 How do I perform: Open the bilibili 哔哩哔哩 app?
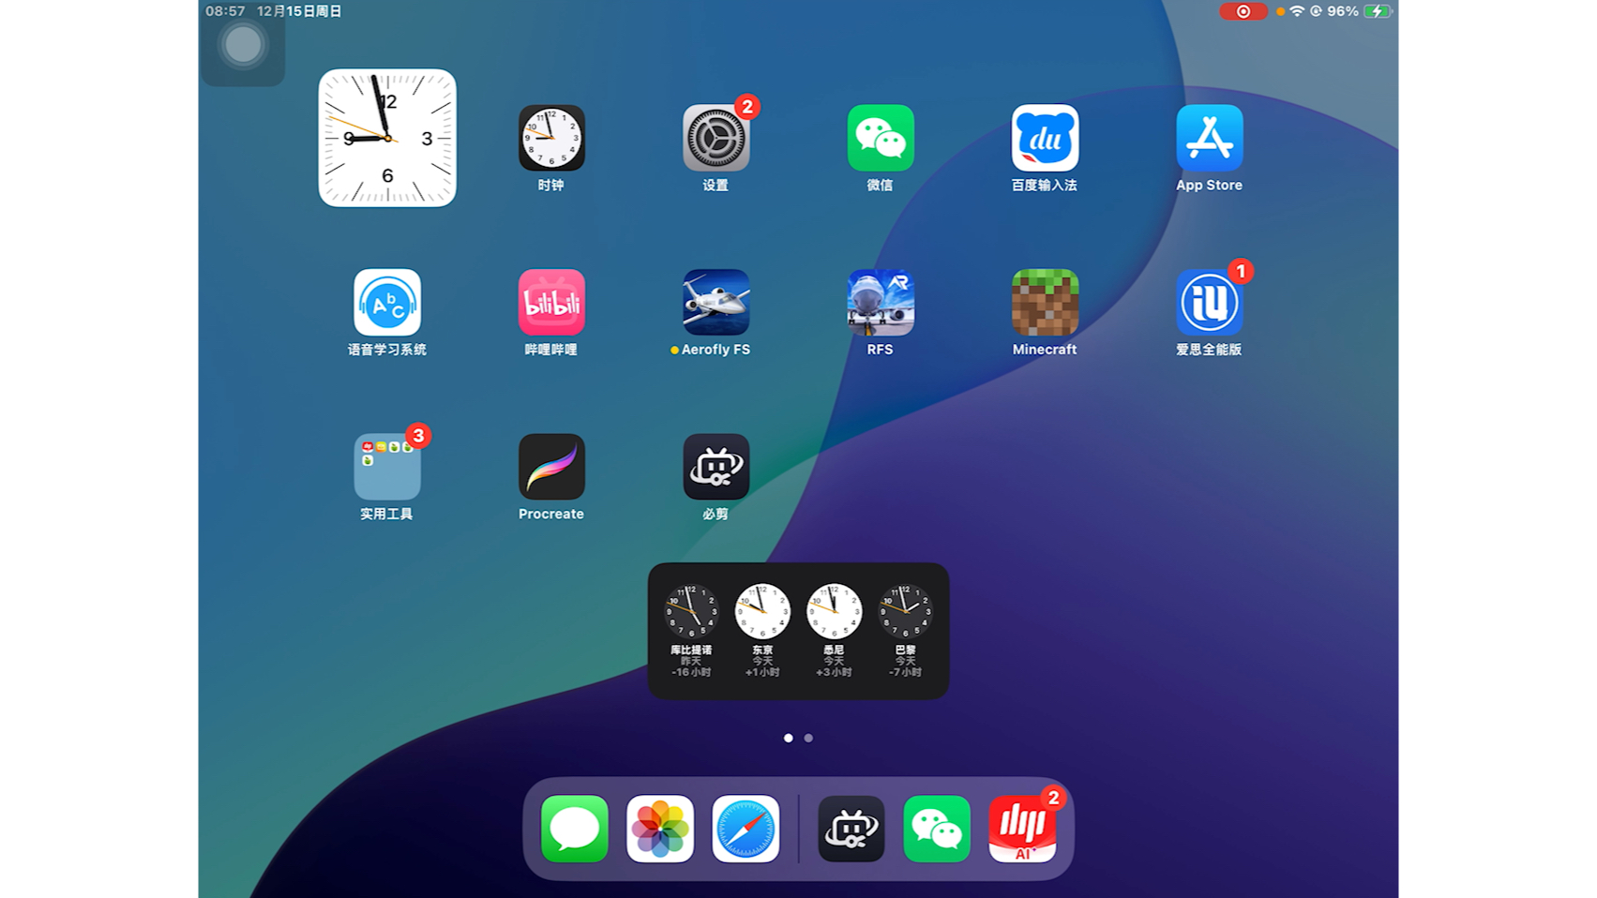click(x=551, y=302)
